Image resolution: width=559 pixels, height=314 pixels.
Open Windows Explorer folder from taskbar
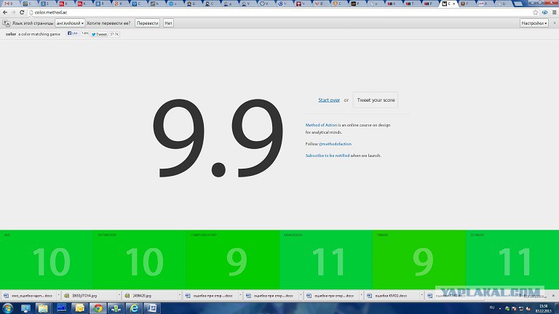pyautogui.click(x=43, y=308)
